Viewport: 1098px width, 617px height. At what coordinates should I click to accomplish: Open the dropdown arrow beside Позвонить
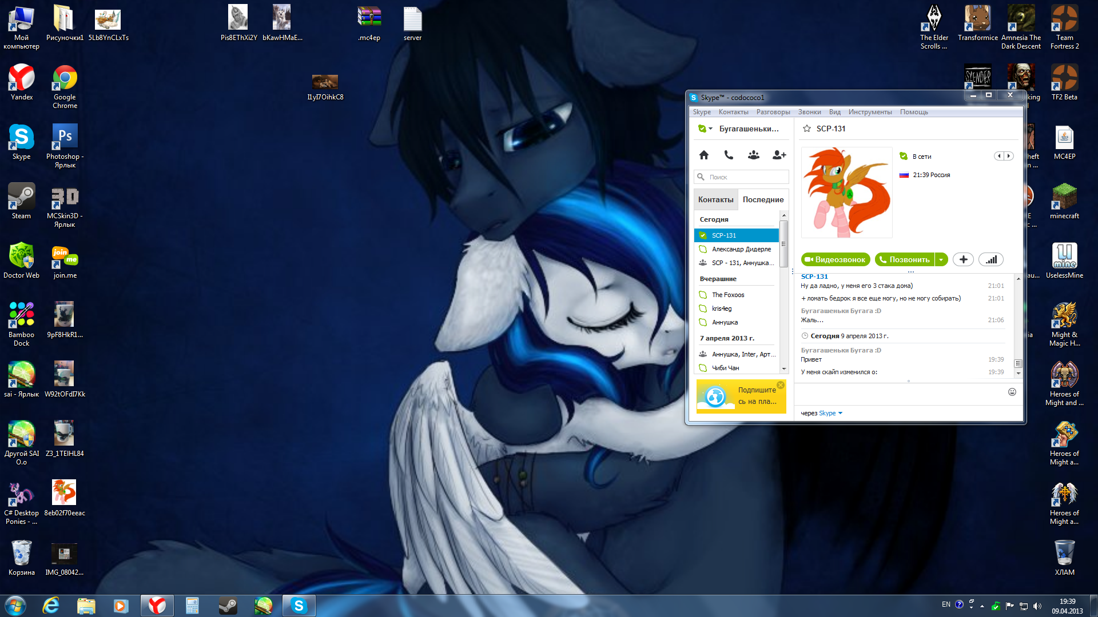coord(941,259)
